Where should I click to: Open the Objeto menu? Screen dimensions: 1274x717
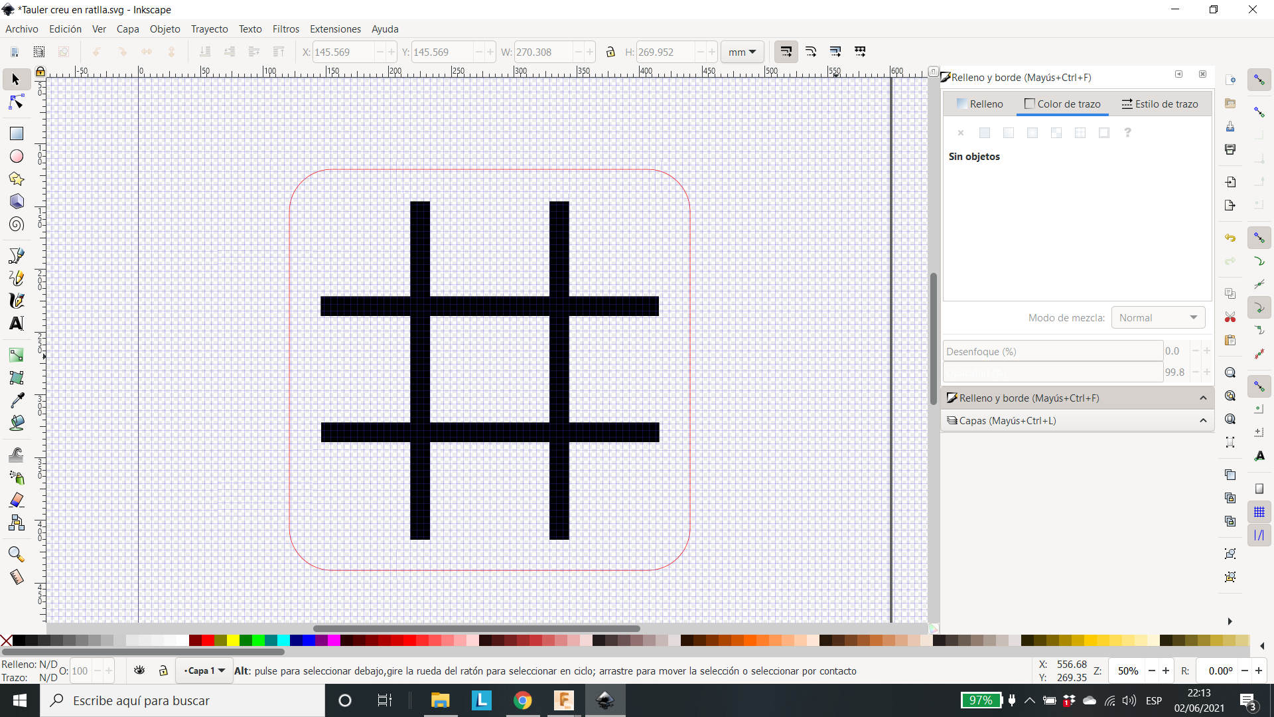(165, 29)
